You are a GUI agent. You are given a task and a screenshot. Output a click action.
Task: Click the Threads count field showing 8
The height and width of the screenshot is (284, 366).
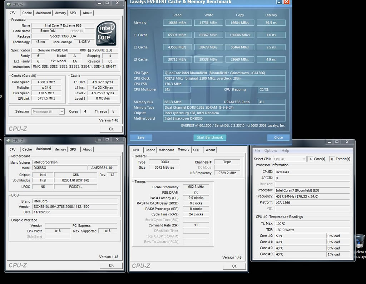click(113, 111)
